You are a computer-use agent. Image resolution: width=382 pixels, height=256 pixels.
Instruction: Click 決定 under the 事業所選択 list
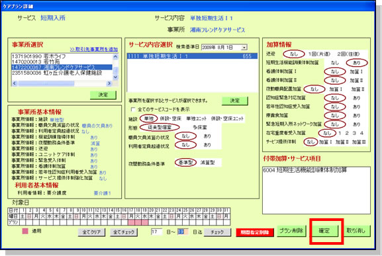(x=103, y=95)
